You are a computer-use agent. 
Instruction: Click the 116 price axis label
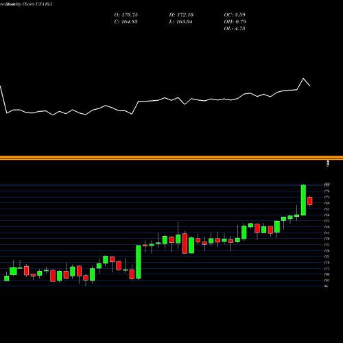pyautogui.click(x=327, y=263)
